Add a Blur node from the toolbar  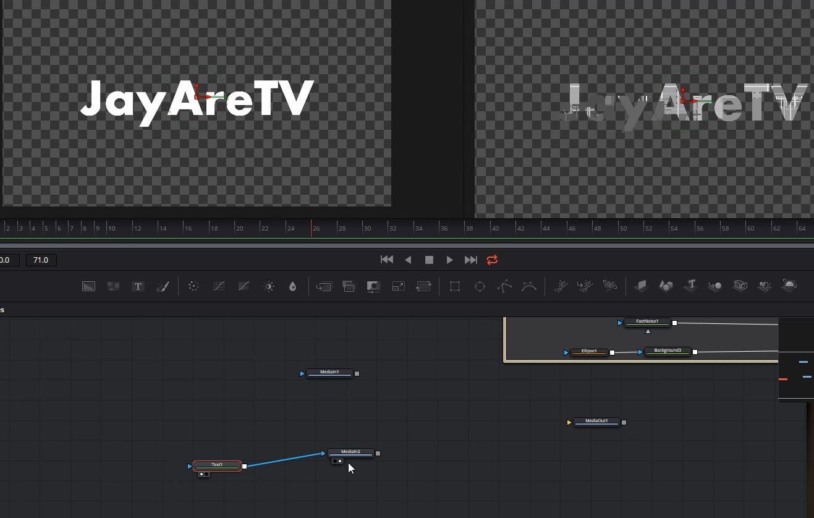tap(193, 286)
